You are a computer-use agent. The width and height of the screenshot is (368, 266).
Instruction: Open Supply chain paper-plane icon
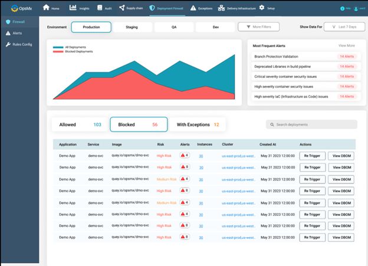[122, 8]
